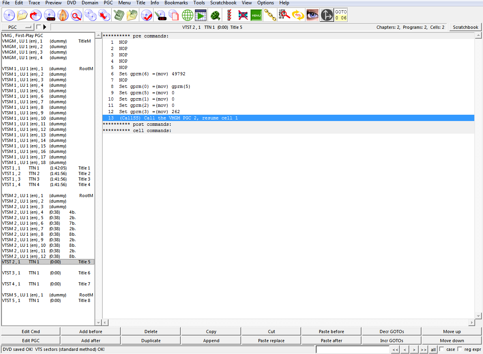Click the Edit PGC button
This screenshot has width=483, height=354.
click(x=31, y=341)
